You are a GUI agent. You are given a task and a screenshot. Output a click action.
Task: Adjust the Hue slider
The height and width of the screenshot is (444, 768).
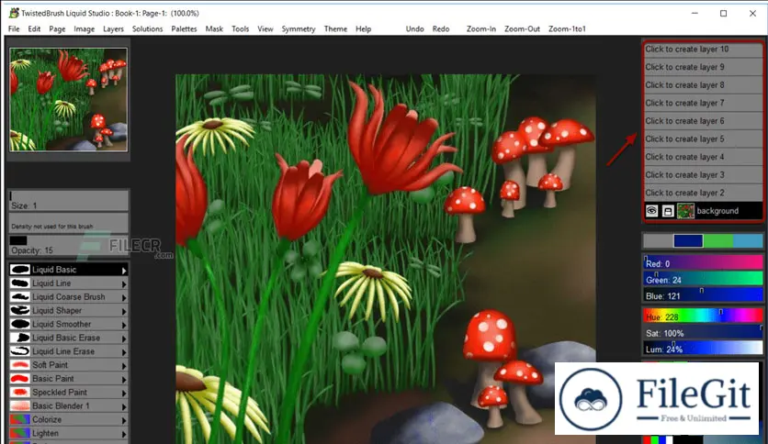(703, 316)
